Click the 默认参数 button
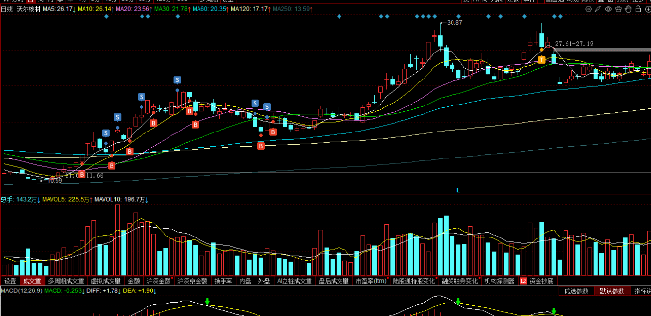Screen dimensions: 651x316 (x=612, y=291)
